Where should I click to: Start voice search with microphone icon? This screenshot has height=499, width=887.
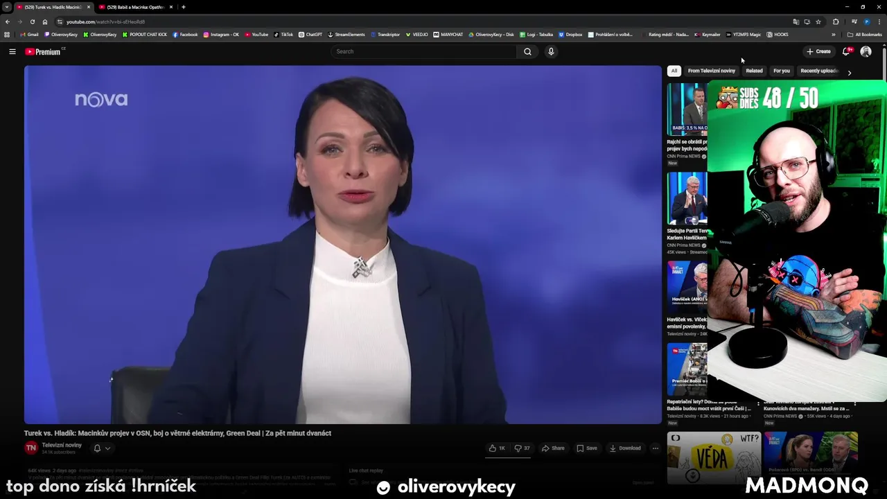[551, 51]
